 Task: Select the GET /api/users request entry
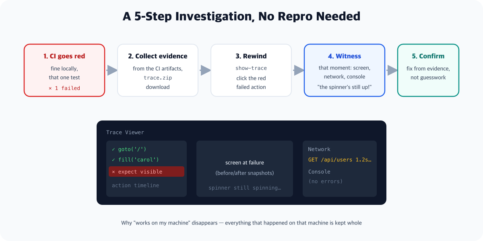(340, 160)
